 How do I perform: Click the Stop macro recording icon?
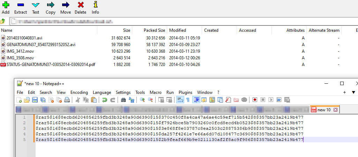[x=263, y=100]
